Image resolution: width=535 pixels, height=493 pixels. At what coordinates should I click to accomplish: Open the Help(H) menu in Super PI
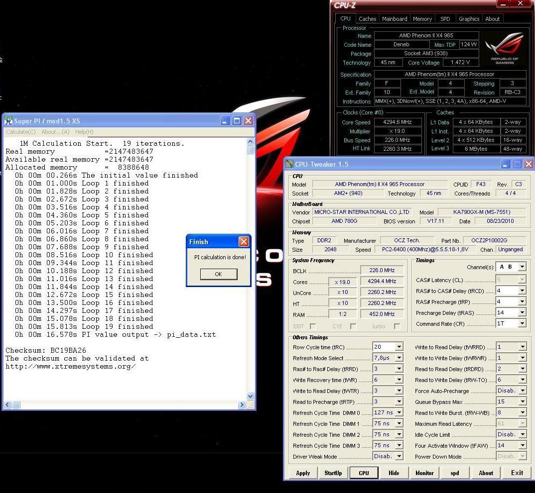(84, 132)
